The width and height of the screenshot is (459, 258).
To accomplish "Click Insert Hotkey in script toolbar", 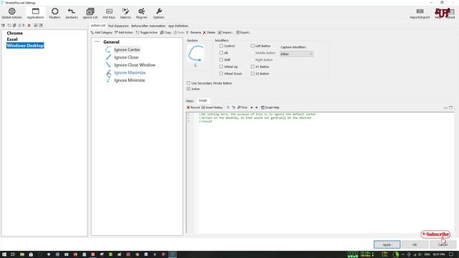I will pyautogui.click(x=212, y=107).
